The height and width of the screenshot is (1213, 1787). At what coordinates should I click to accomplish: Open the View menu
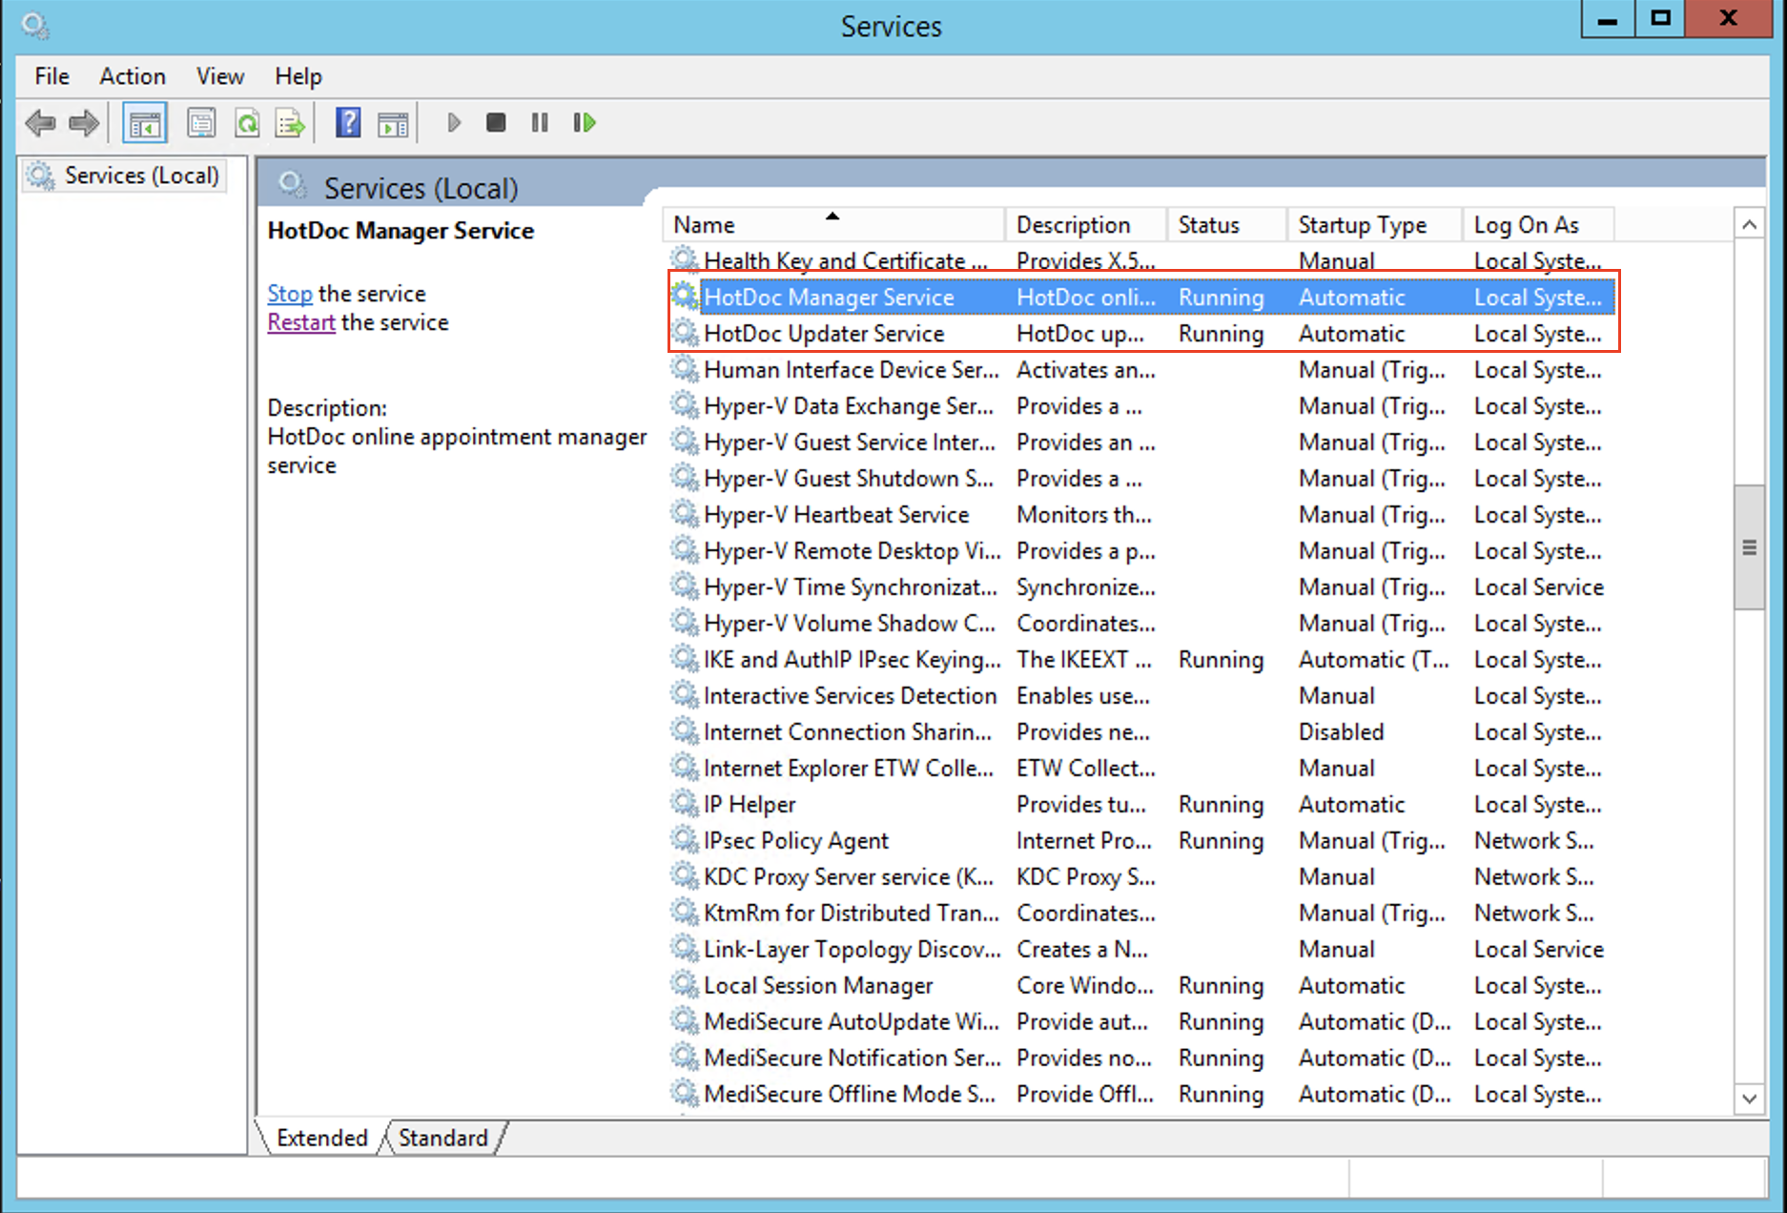(220, 76)
